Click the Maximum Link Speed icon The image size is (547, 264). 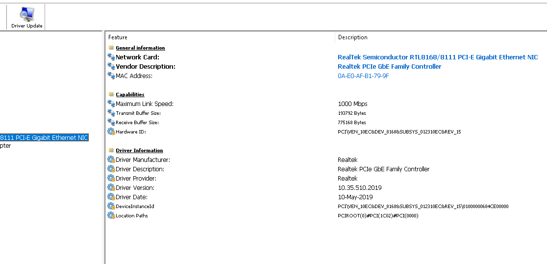[x=111, y=104]
